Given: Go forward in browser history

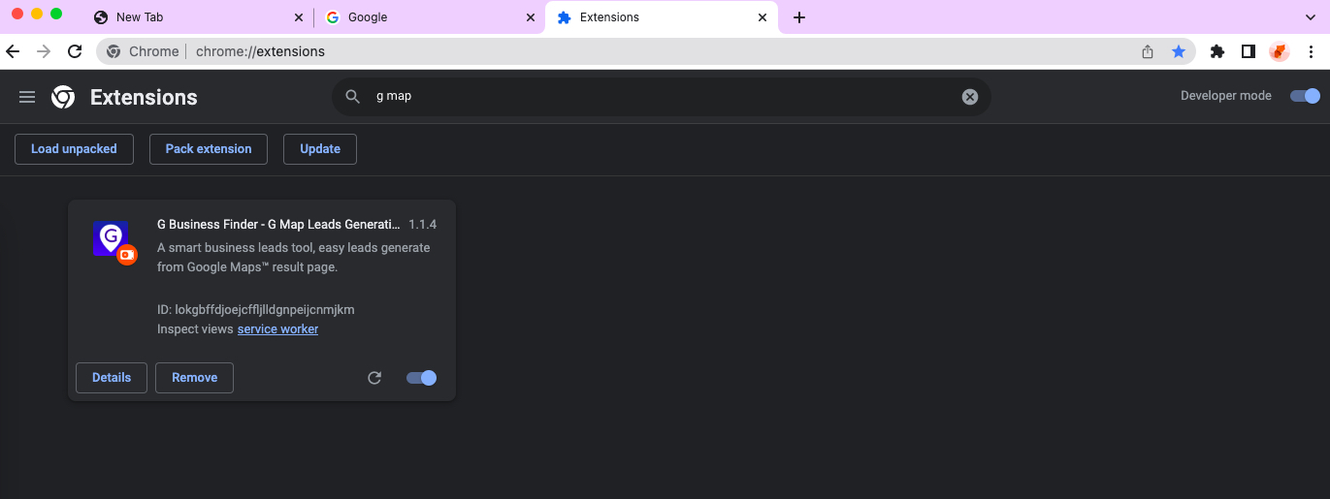Looking at the screenshot, I should pos(43,51).
